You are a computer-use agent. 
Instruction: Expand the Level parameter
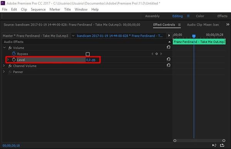click(8, 60)
